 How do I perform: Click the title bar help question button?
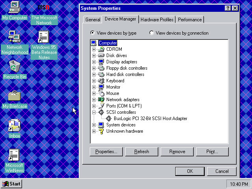pyautogui.click(x=228, y=8)
